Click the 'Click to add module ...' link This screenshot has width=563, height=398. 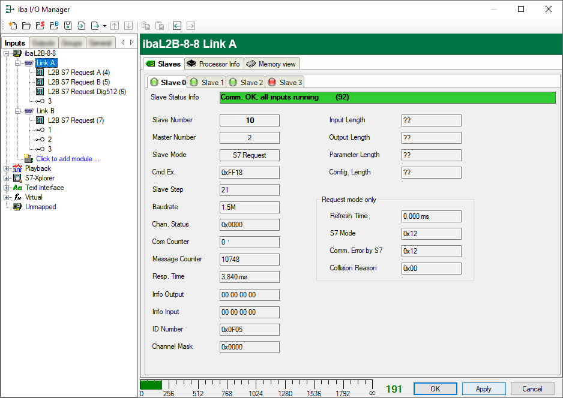pos(68,159)
